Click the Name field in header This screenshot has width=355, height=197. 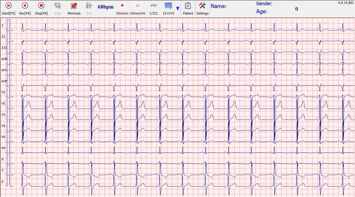click(x=219, y=6)
